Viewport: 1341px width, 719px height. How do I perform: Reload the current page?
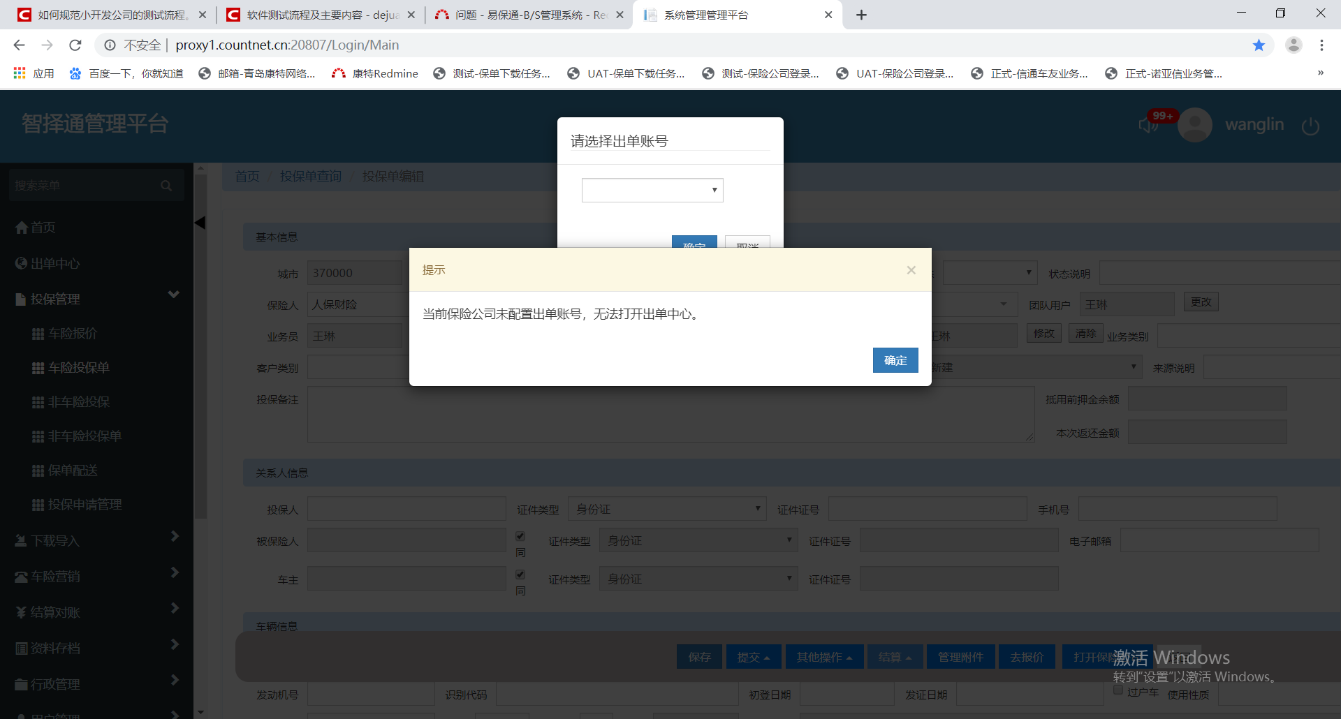[75, 45]
